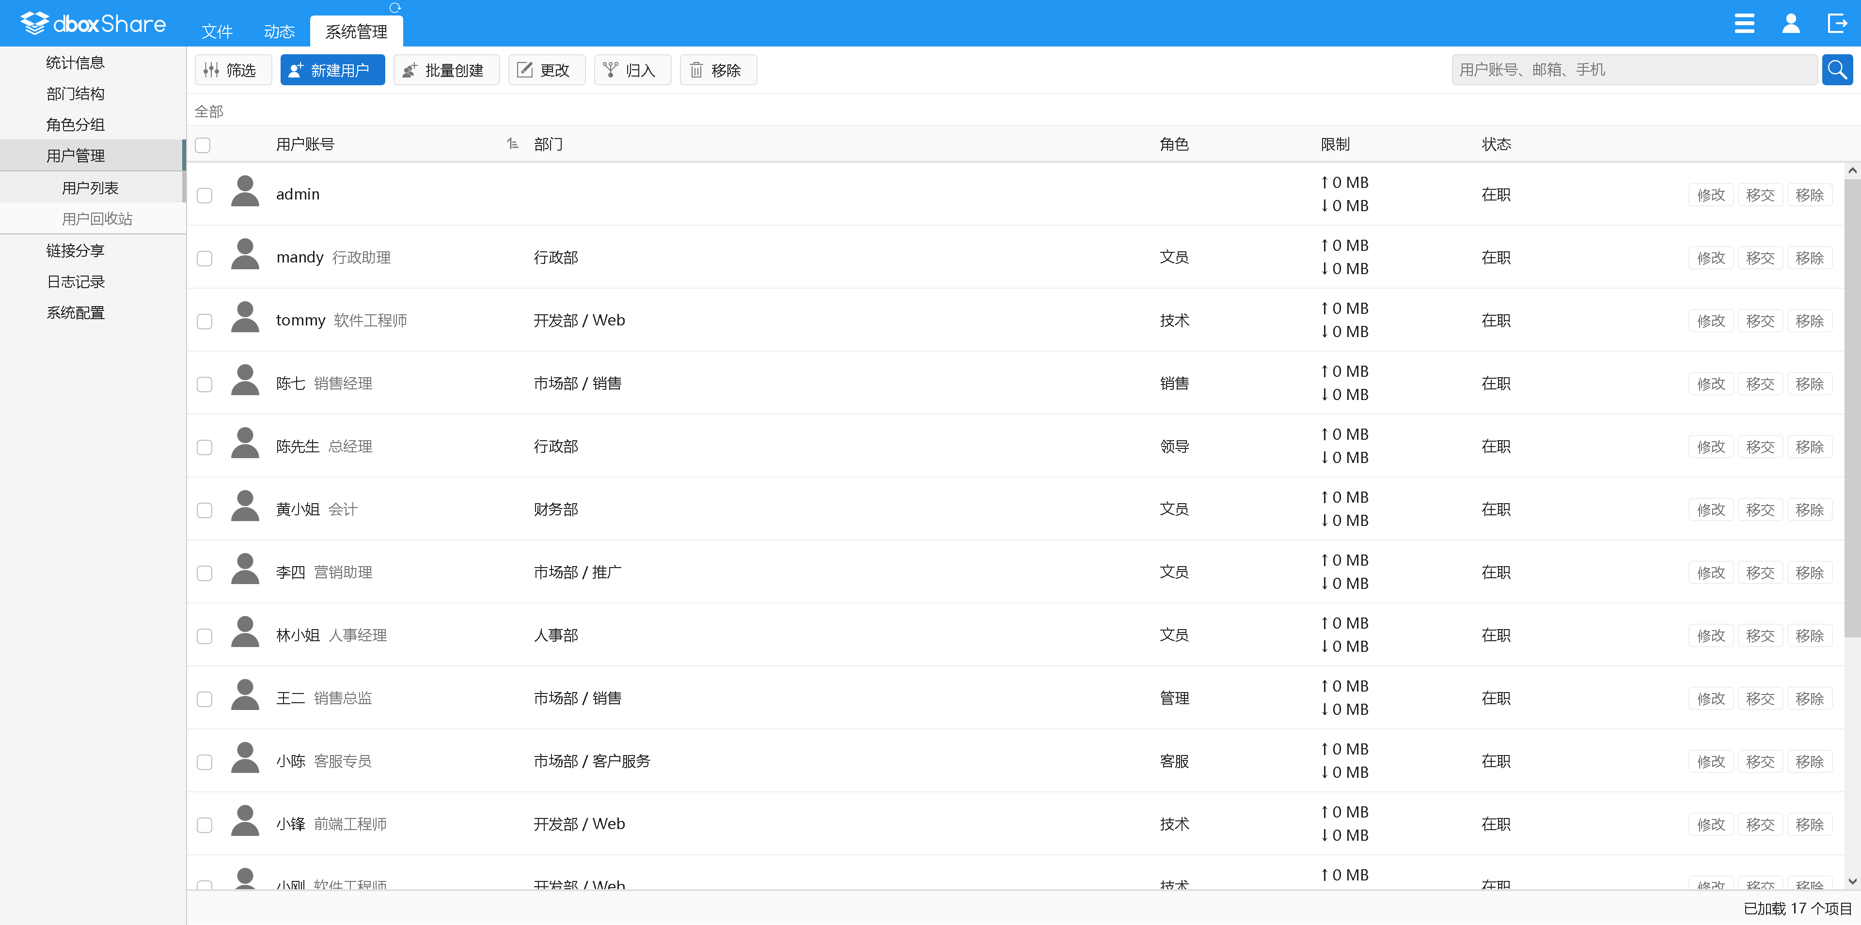Check the 李四 row checkbox
The height and width of the screenshot is (925, 1861).
pyautogui.click(x=205, y=573)
